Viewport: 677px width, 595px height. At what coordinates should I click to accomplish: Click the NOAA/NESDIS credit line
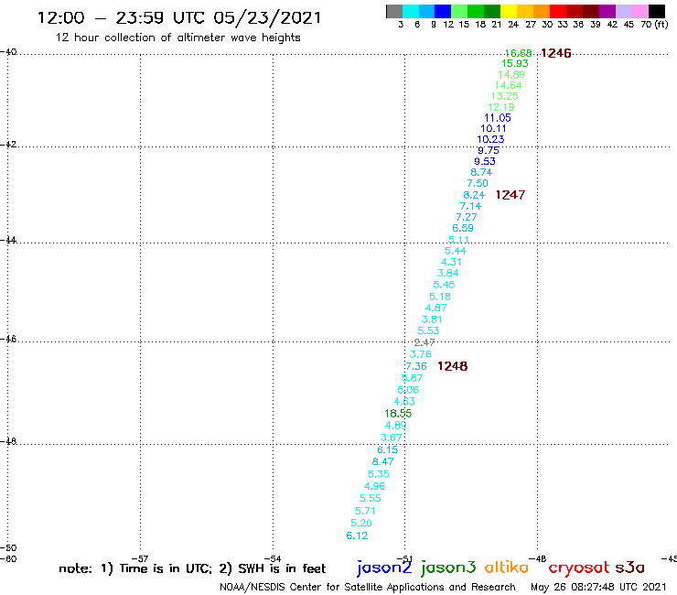[x=368, y=588]
